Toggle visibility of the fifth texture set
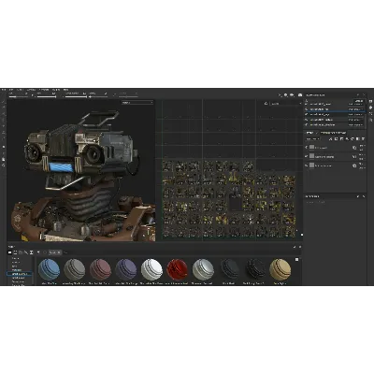The width and height of the screenshot is (374, 374). click(306, 124)
